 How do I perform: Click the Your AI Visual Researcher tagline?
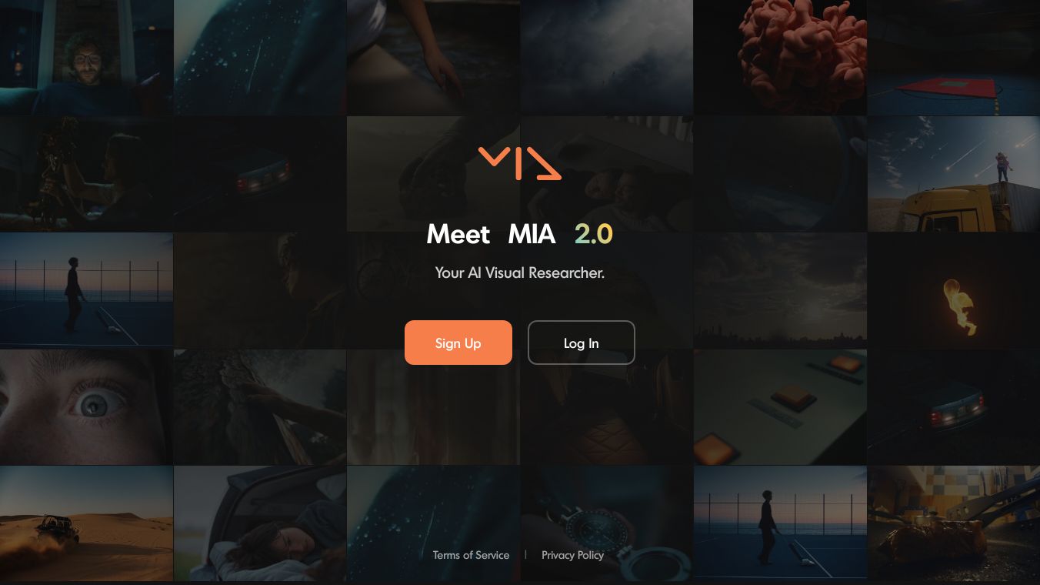(x=520, y=272)
